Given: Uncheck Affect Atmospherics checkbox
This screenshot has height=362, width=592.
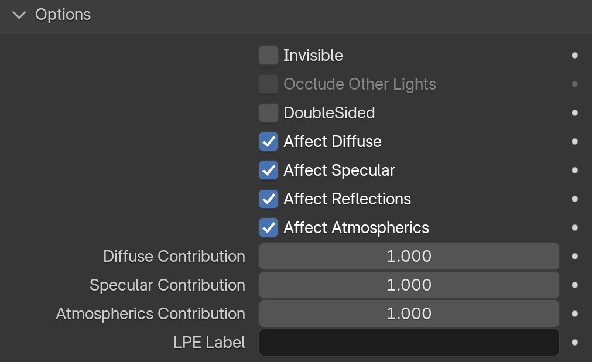Looking at the screenshot, I should 268,227.
